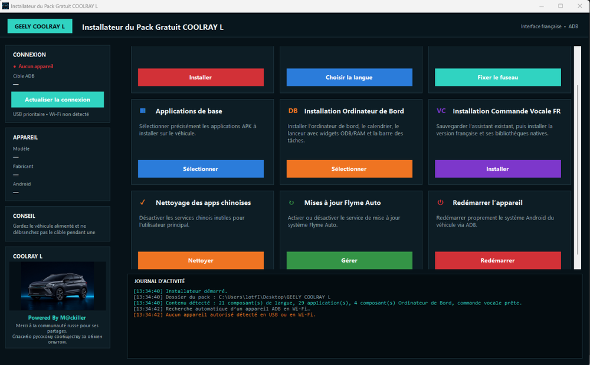The image size is (590, 365).
Task: Click the Nettoyage des apps chinoises title
Action: point(203,203)
